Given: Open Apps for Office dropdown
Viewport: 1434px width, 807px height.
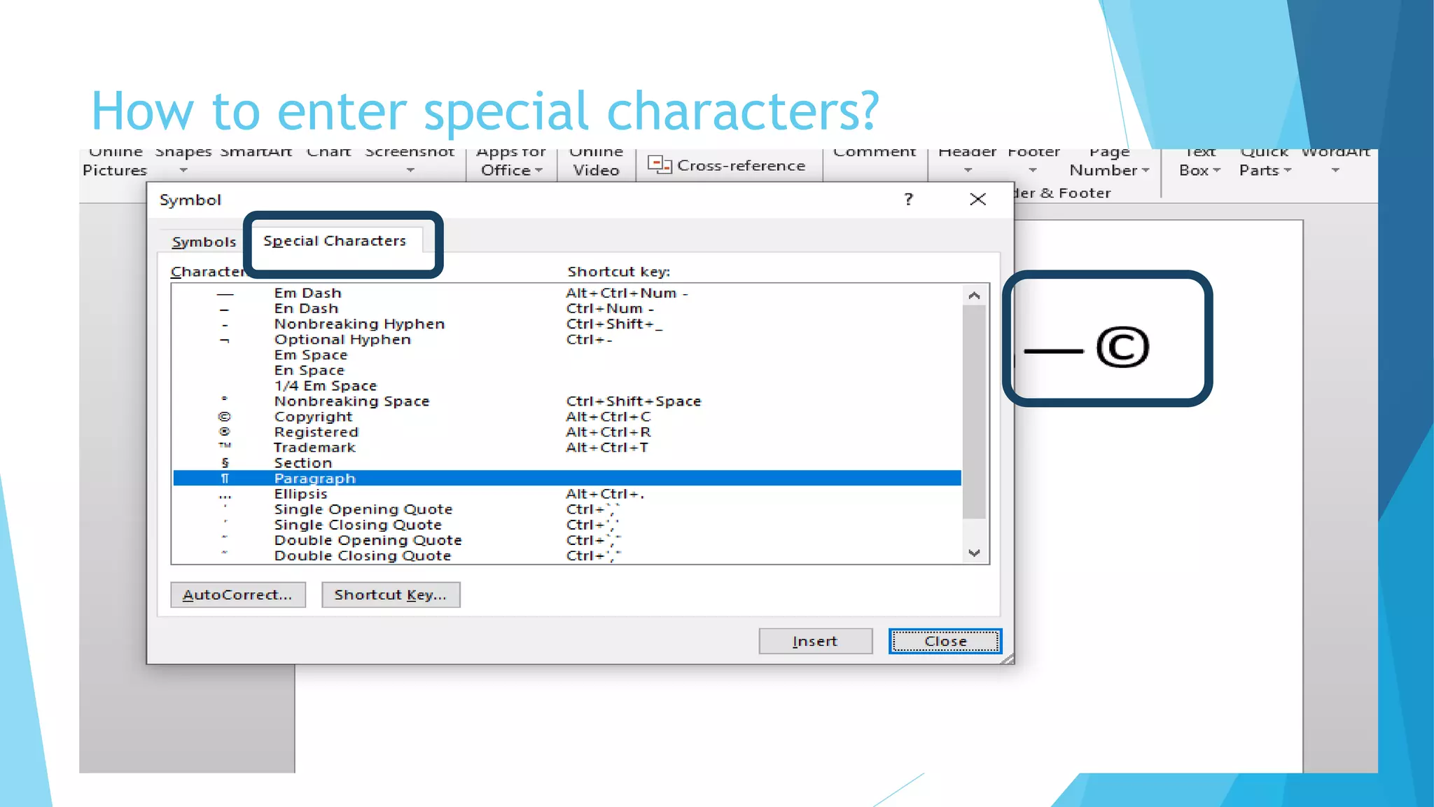Looking at the screenshot, I should pos(512,163).
